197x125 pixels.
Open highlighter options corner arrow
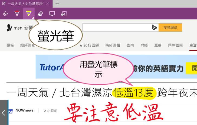(33, 18)
